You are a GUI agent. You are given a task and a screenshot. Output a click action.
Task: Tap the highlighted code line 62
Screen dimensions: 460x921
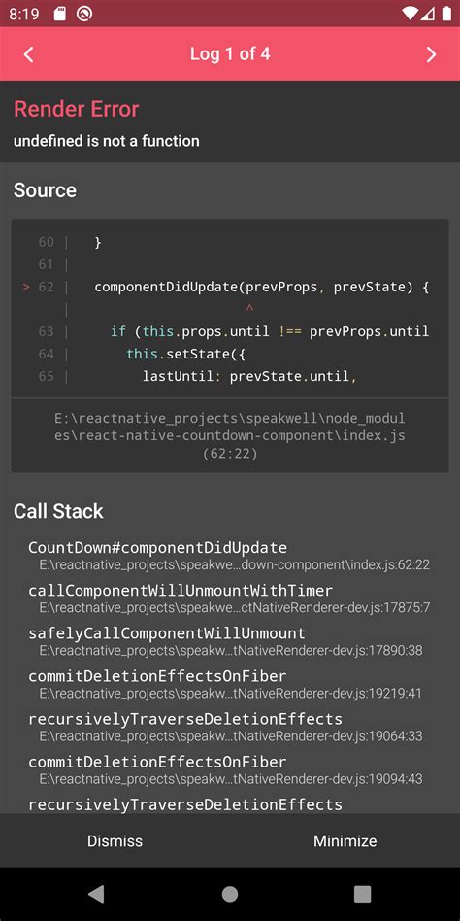point(230,288)
